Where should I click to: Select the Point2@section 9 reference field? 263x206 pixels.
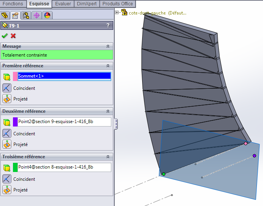64,122
